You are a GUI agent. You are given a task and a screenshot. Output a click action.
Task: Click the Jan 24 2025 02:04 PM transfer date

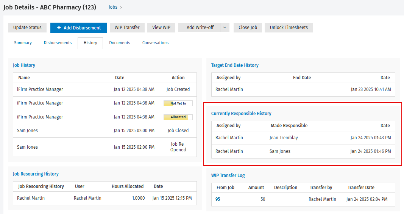[367, 199]
